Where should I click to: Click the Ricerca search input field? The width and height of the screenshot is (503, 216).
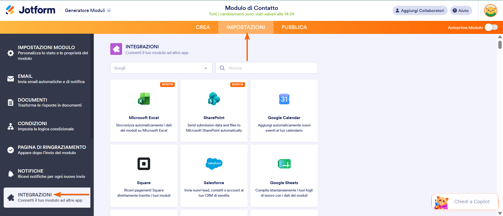(266, 68)
